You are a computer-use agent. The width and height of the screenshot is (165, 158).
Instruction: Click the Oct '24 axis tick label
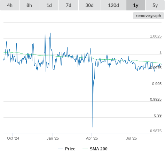pyautogui.click(x=13, y=138)
